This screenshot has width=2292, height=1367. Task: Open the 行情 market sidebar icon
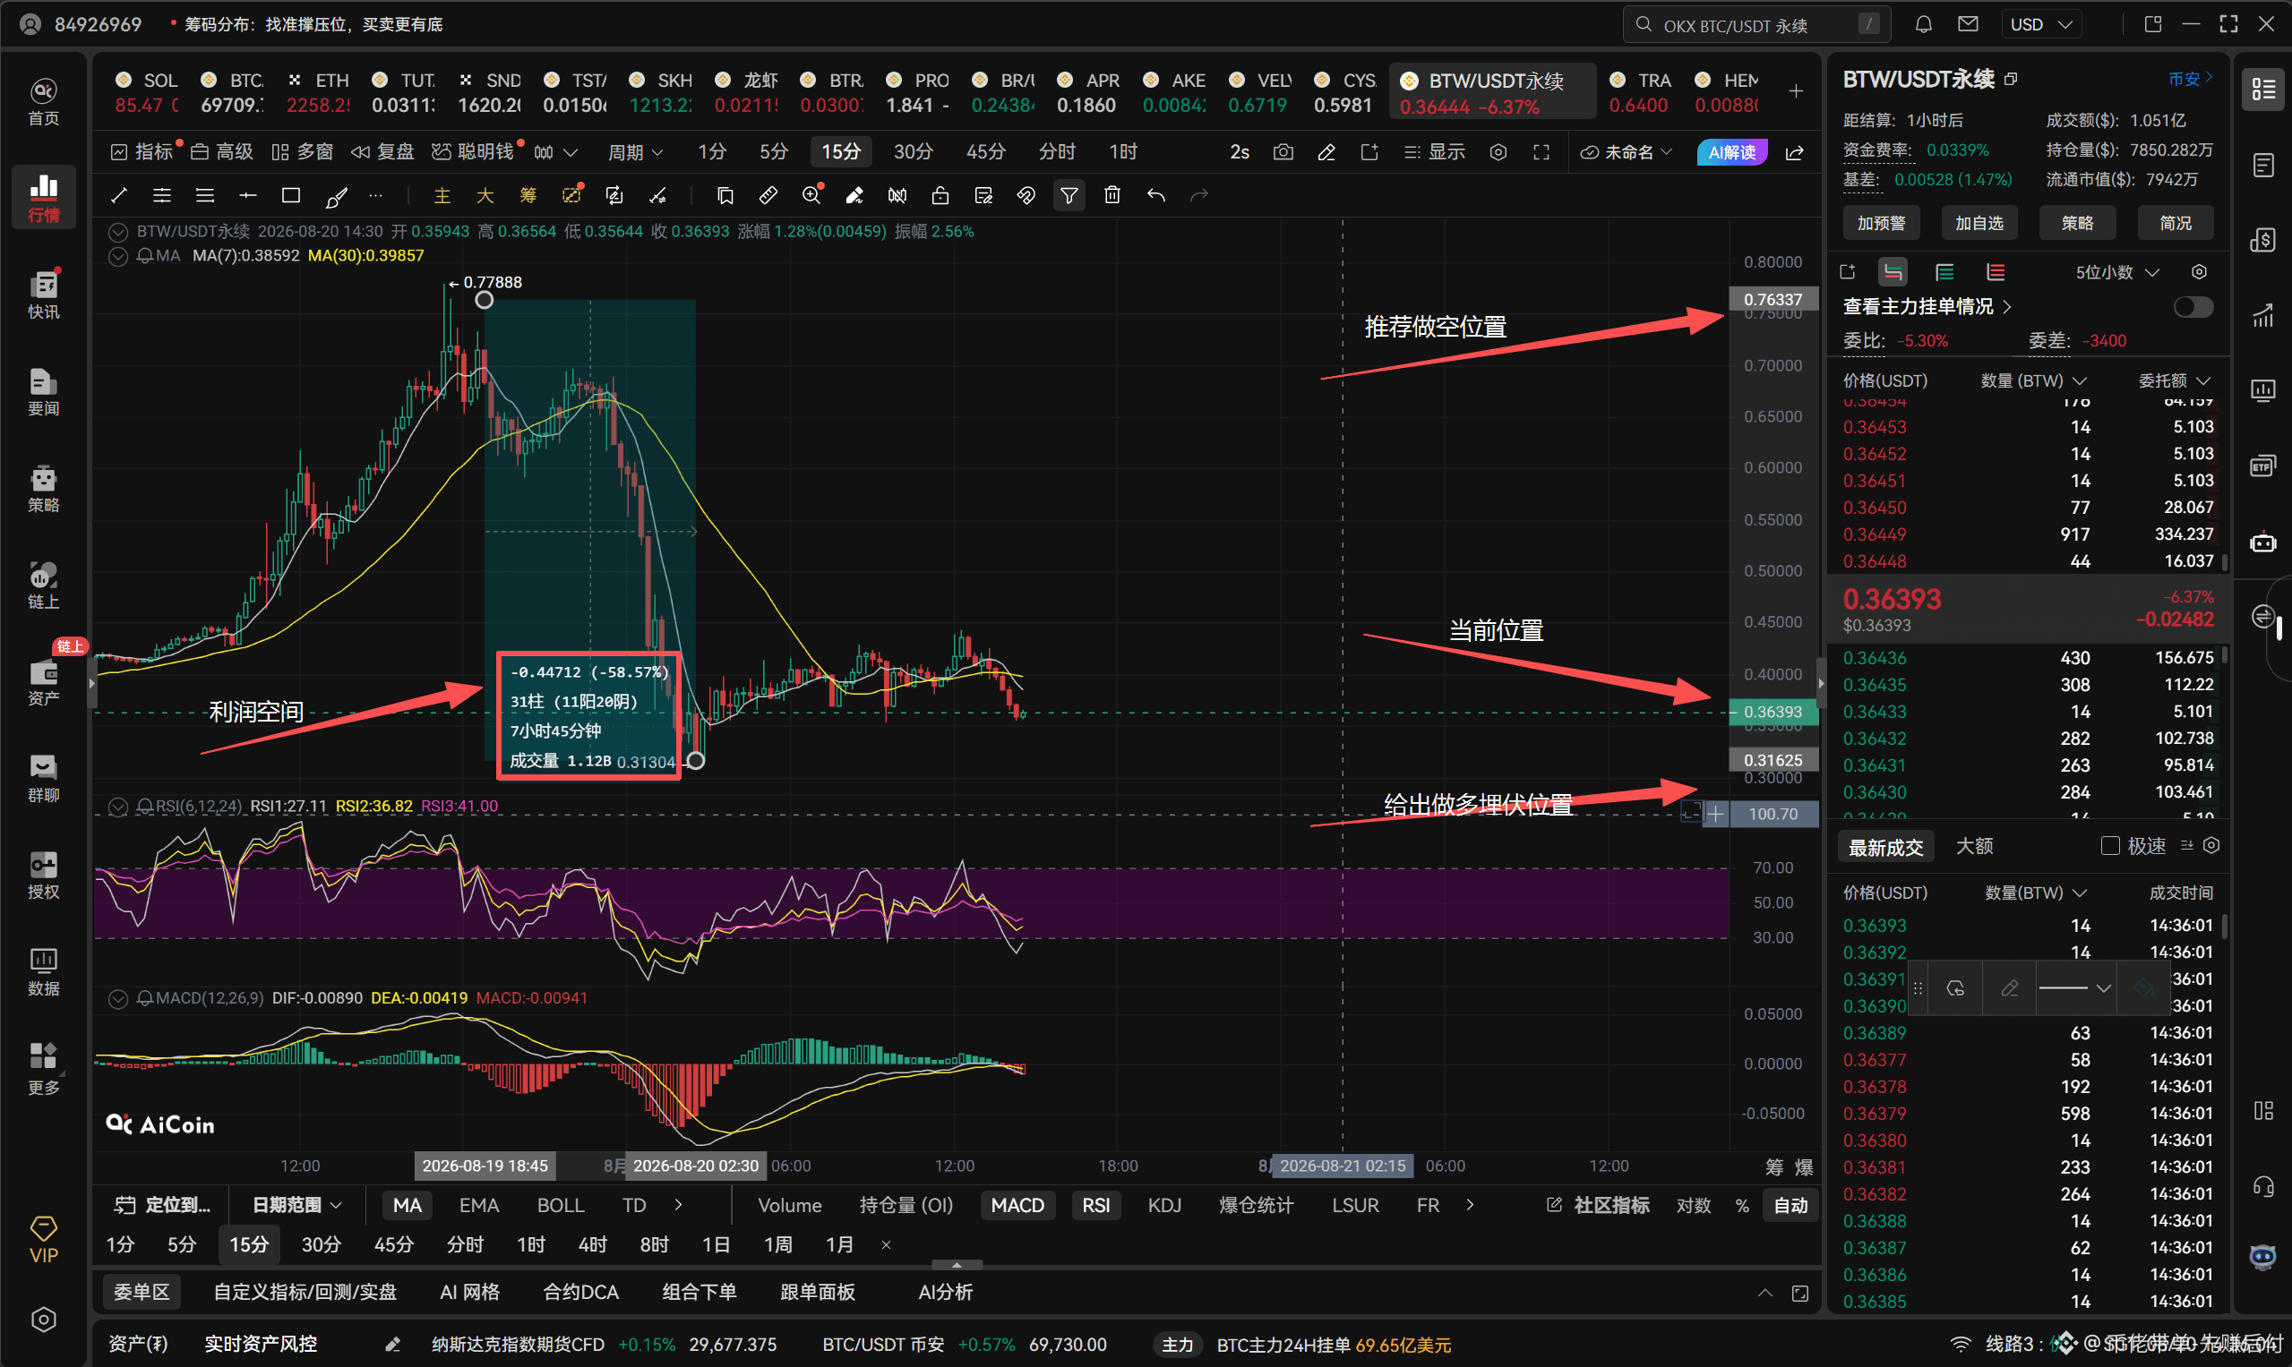43,196
